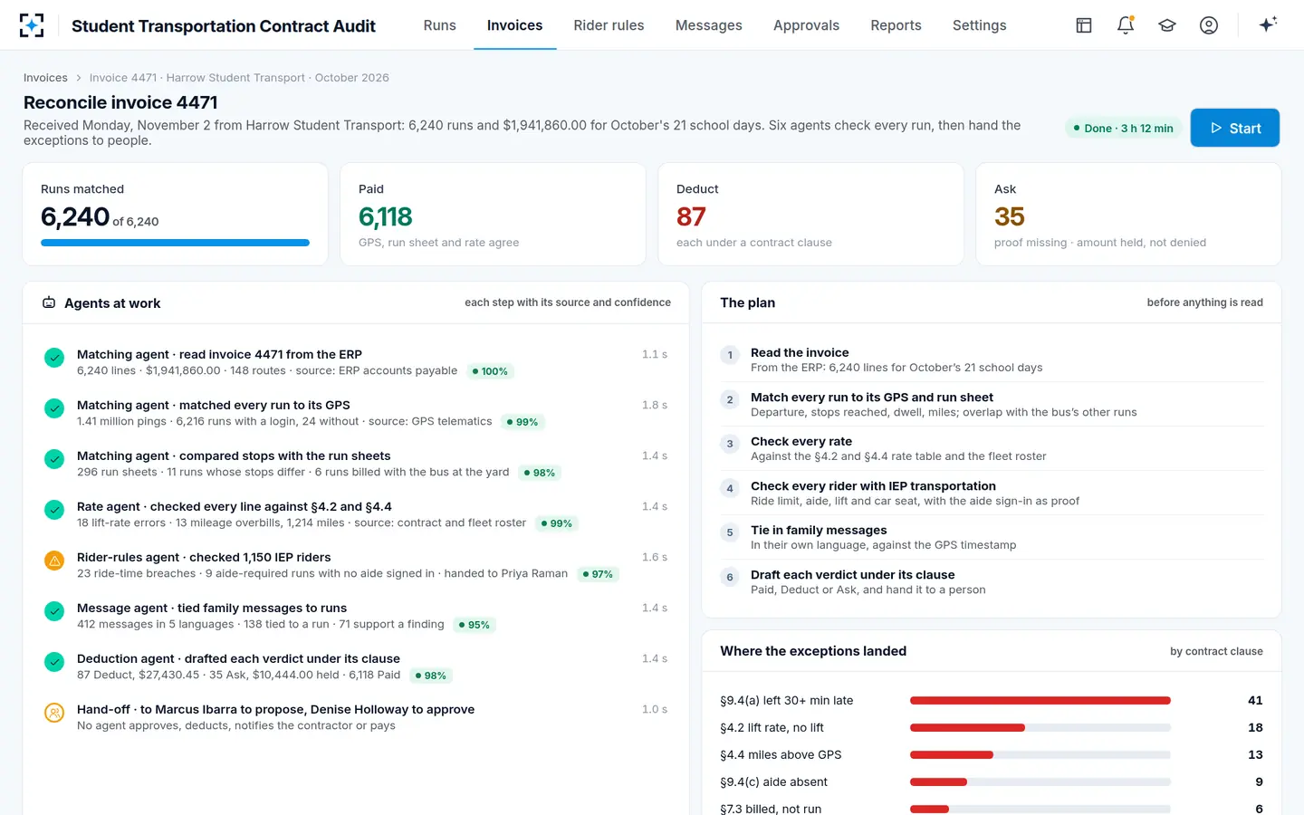Viewport: 1304px width, 815px height.
Task: Click check icon for matched every run to GPS
Action: coord(54,408)
